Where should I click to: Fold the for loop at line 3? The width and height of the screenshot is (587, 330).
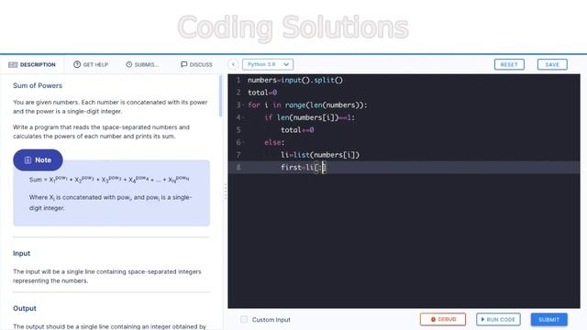(x=244, y=105)
